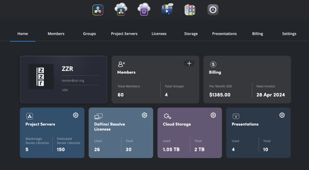Click storage Used value 1.05 TB
Image resolution: width=309 pixels, height=170 pixels.
[x=171, y=150]
